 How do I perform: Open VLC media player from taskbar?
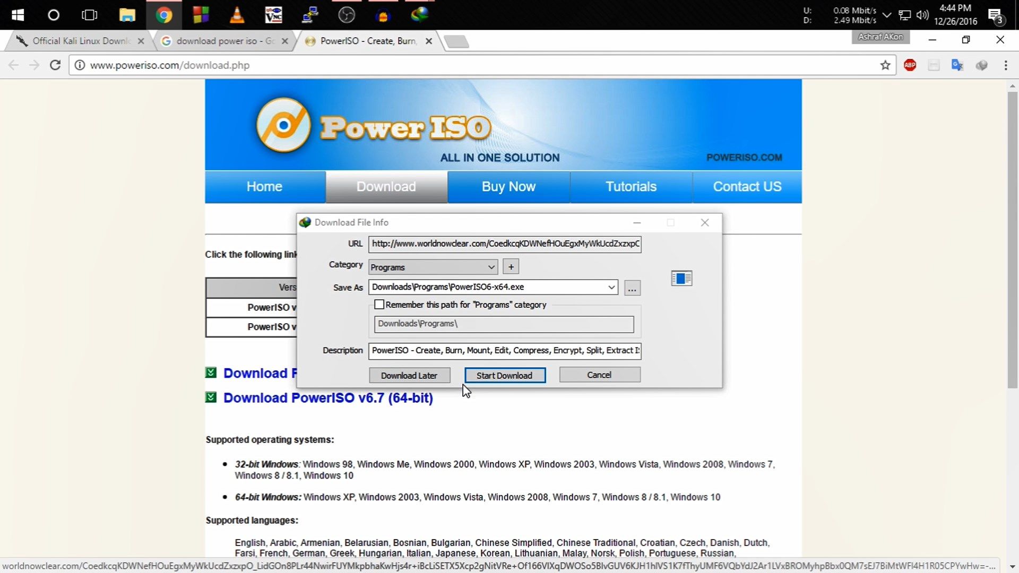coord(237,15)
